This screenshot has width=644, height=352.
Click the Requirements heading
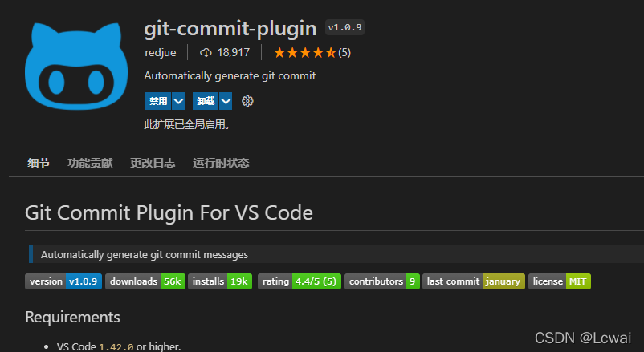pos(72,318)
